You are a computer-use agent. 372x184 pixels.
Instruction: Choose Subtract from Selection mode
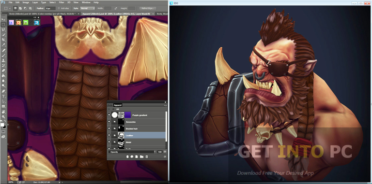pos(25,8)
